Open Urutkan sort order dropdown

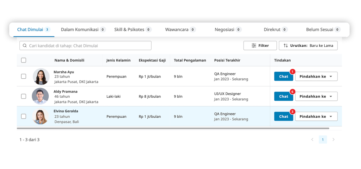pyautogui.click(x=308, y=46)
